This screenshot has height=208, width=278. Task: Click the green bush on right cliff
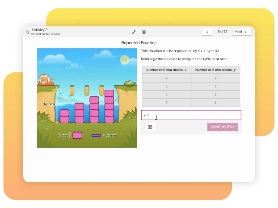click(x=130, y=83)
